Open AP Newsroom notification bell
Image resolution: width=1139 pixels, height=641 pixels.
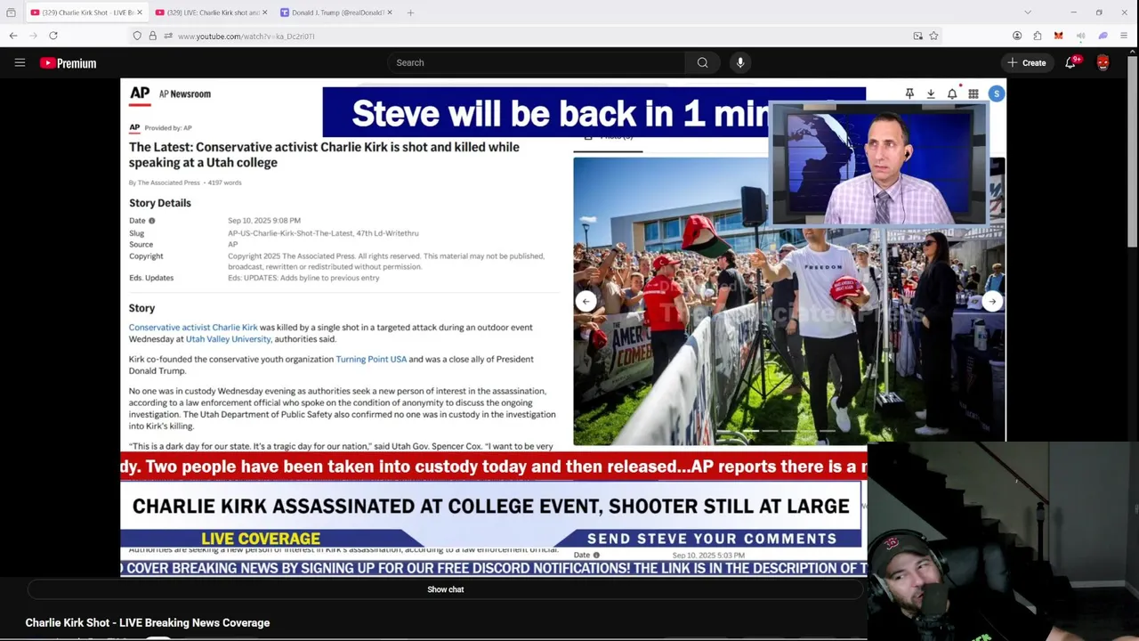pos(952,93)
